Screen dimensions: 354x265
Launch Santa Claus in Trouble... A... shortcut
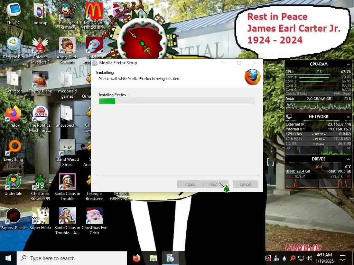tap(67, 221)
